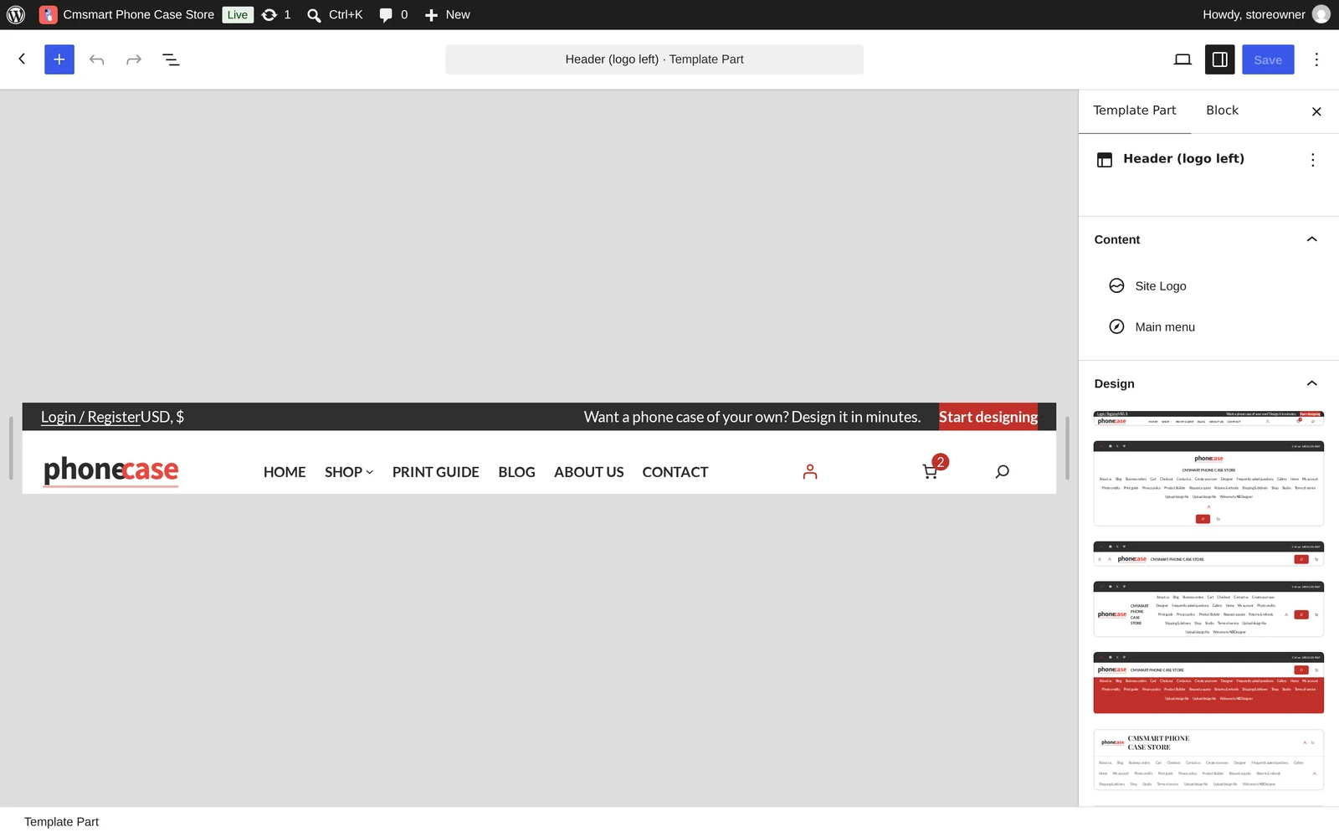Choose the centered logo header design thumbnail

(1208, 484)
